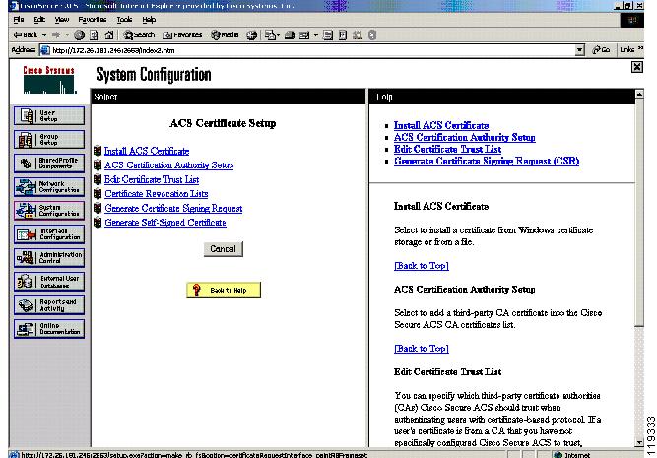Open System Configuration in the sidebar
657x458 pixels.
[x=49, y=211]
